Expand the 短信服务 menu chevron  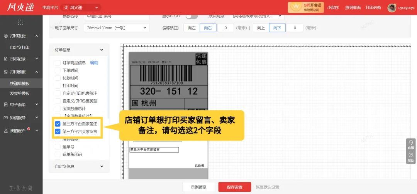[x=37, y=117]
